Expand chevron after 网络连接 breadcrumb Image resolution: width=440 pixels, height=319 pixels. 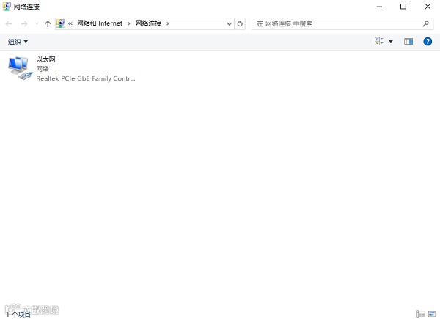[167, 23]
